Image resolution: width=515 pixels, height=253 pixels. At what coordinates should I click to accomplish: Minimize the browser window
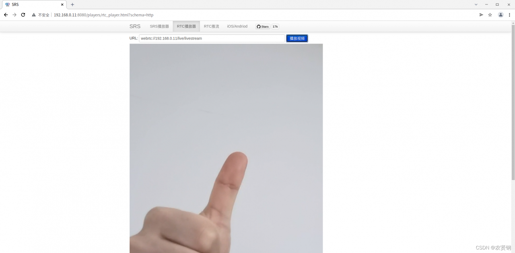(486, 4)
